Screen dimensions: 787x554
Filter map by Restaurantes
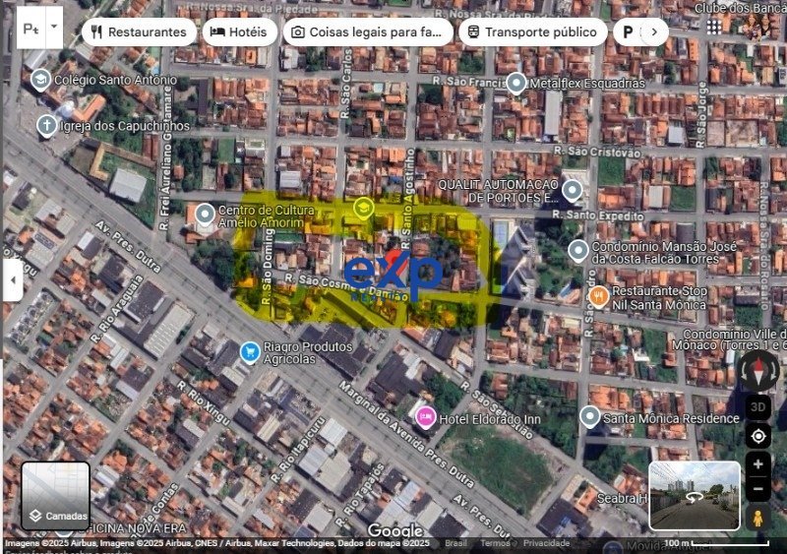[138, 31]
